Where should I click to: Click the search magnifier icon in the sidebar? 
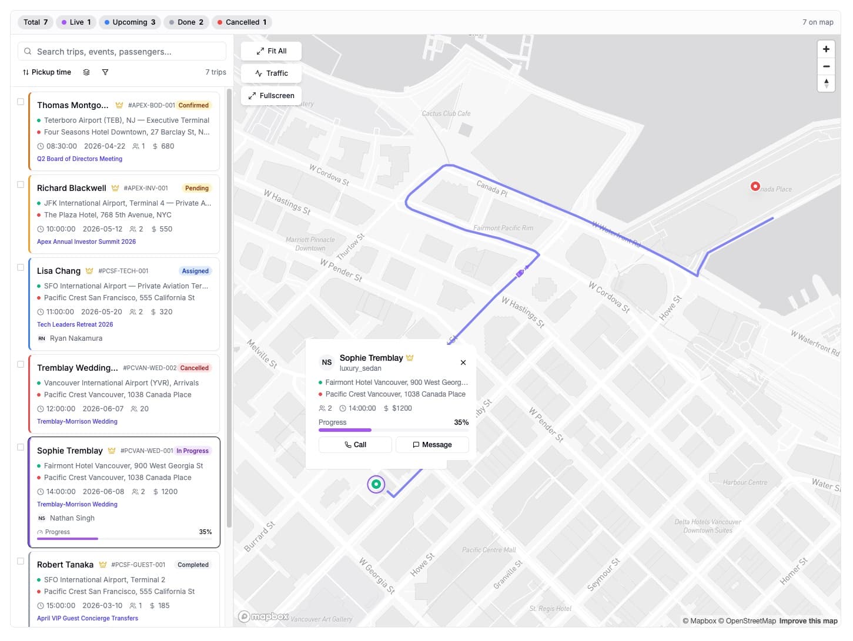(28, 51)
